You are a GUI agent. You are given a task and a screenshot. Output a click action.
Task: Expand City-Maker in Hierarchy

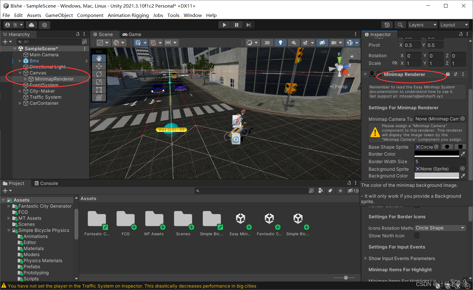click(20, 91)
